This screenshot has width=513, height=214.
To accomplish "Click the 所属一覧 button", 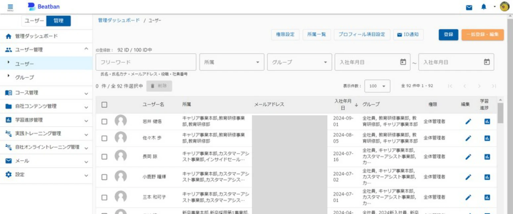I will coord(316,34).
